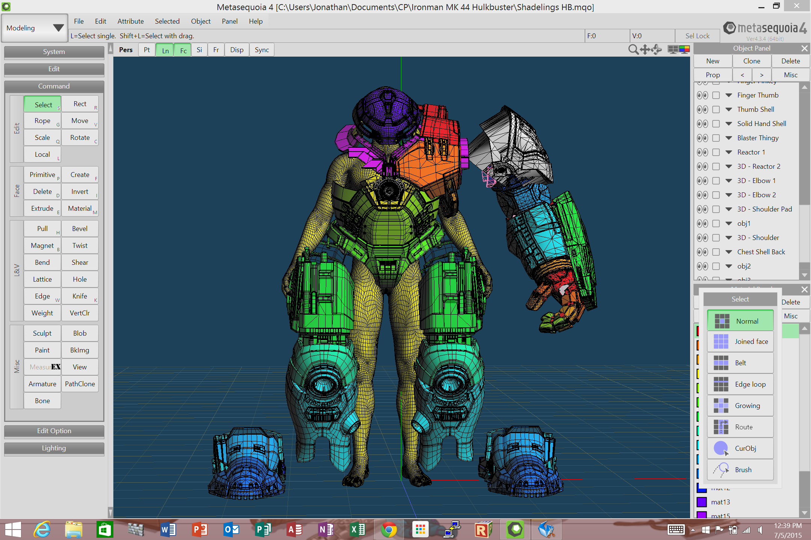Choose CurObj selection mode
The image size is (811, 540).
tap(740, 448)
